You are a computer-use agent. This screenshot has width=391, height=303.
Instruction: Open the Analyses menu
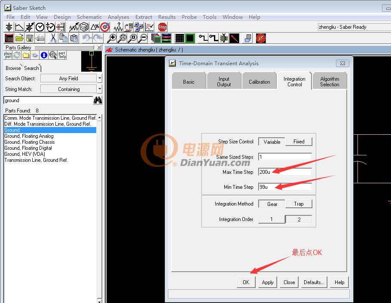point(119,17)
